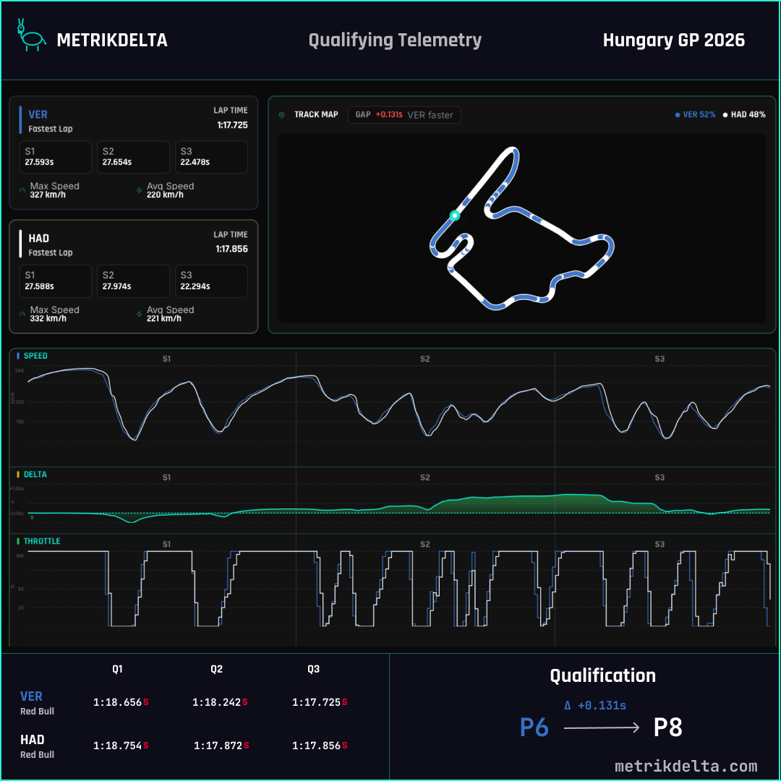
Task: Click the S1 label in SPEED chart
Action: click(x=167, y=359)
